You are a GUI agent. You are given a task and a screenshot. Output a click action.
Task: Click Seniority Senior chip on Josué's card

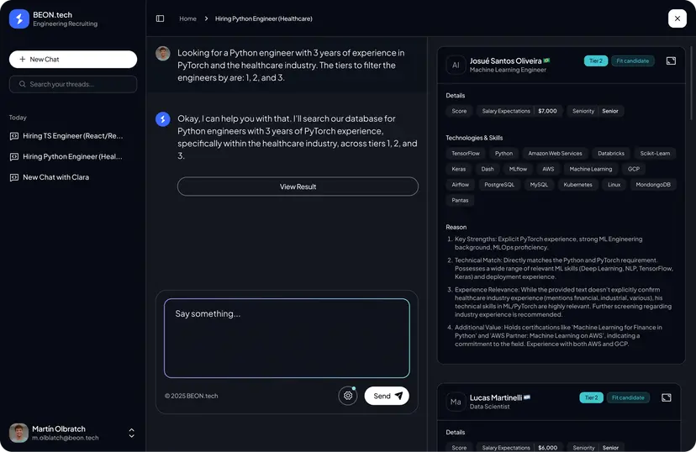coord(595,111)
